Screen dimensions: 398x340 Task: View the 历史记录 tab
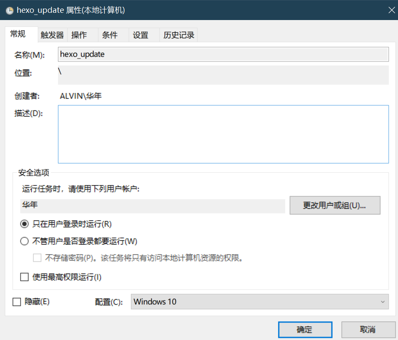[179, 35]
